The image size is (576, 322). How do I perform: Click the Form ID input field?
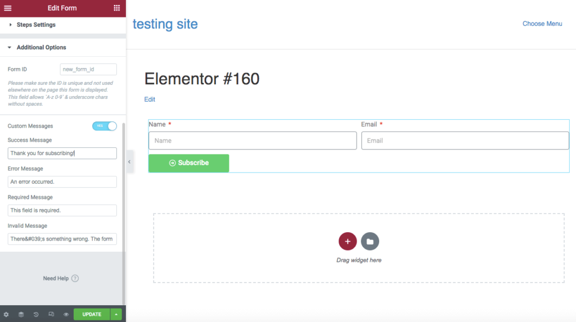point(88,69)
